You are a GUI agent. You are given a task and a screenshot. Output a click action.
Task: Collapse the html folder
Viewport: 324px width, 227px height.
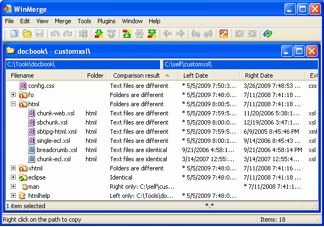pyautogui.click(x=13, y=104)
